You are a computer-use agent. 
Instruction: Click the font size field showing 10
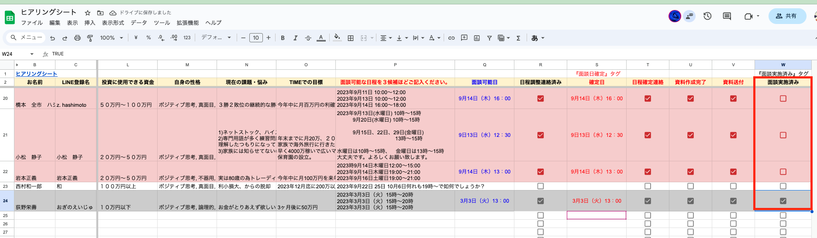(x=256, y=38)
